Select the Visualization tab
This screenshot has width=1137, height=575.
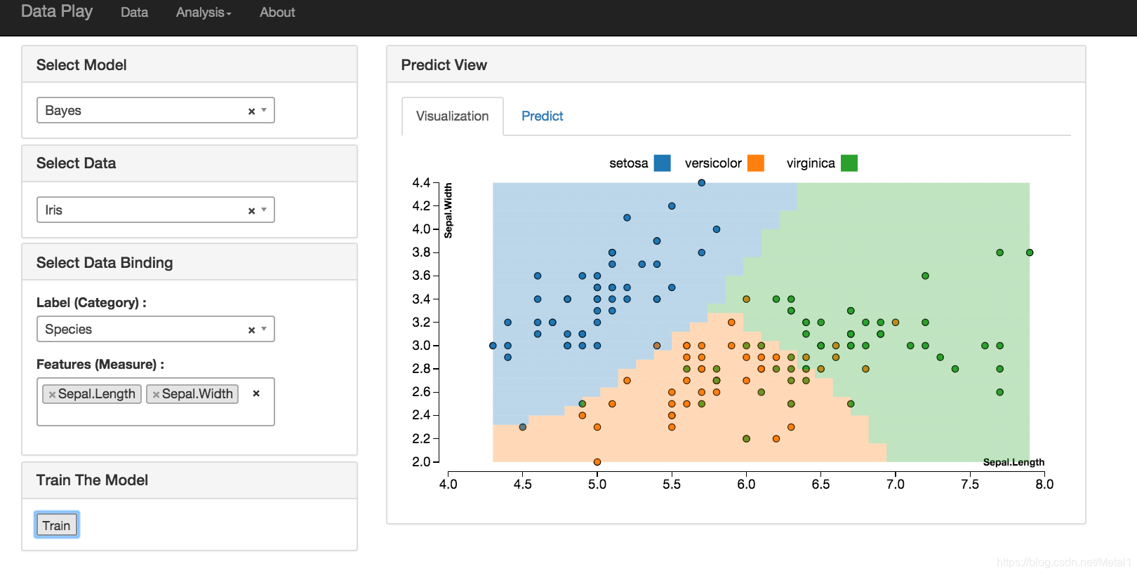452,116
